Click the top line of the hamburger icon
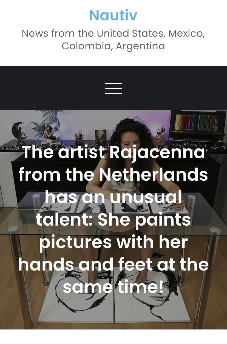Screen dimensions: 227x344 (113, 83)
